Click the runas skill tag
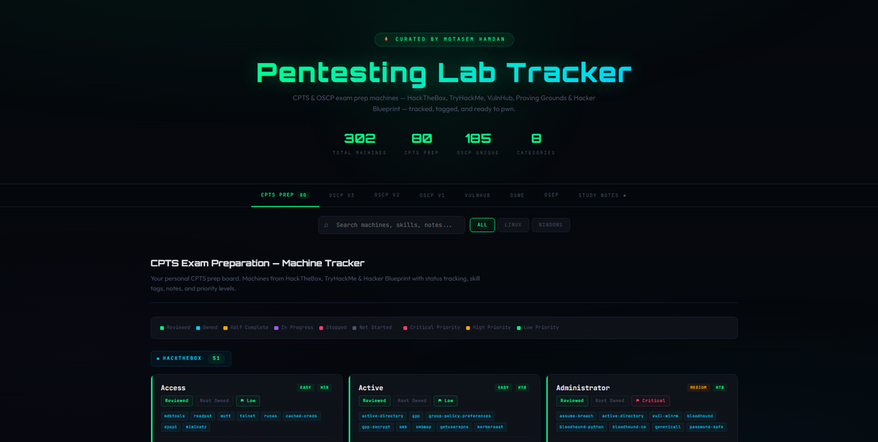878x442 pixels. click(271, 416)
